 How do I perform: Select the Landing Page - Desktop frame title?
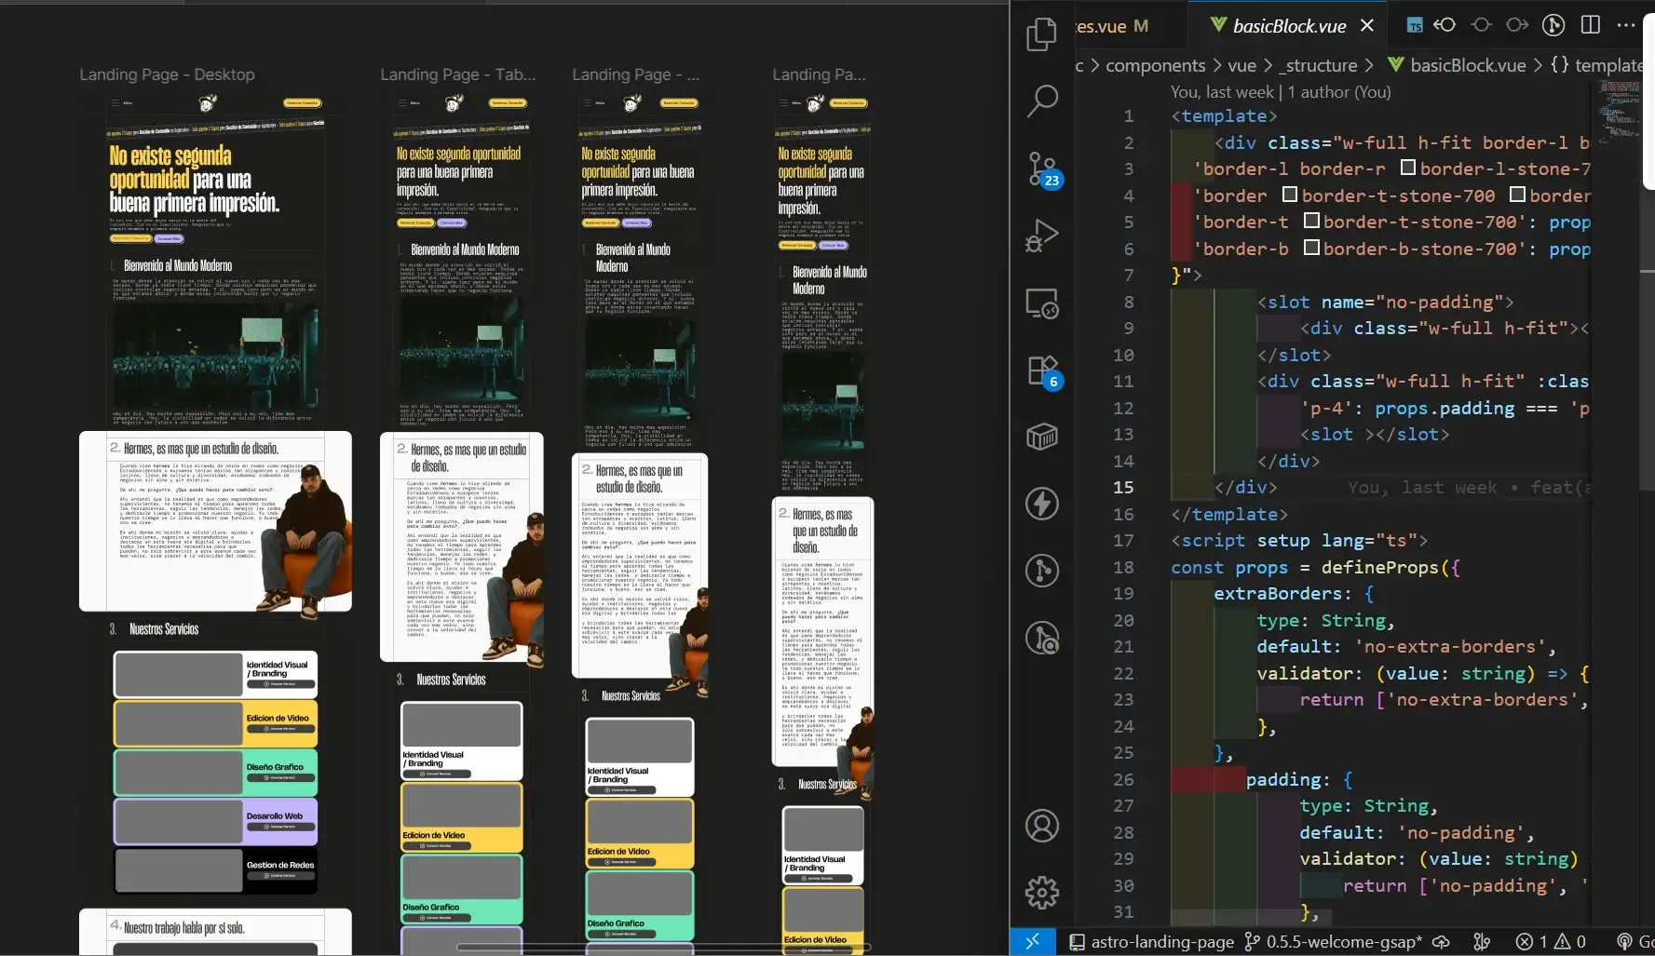click(167, 74)
